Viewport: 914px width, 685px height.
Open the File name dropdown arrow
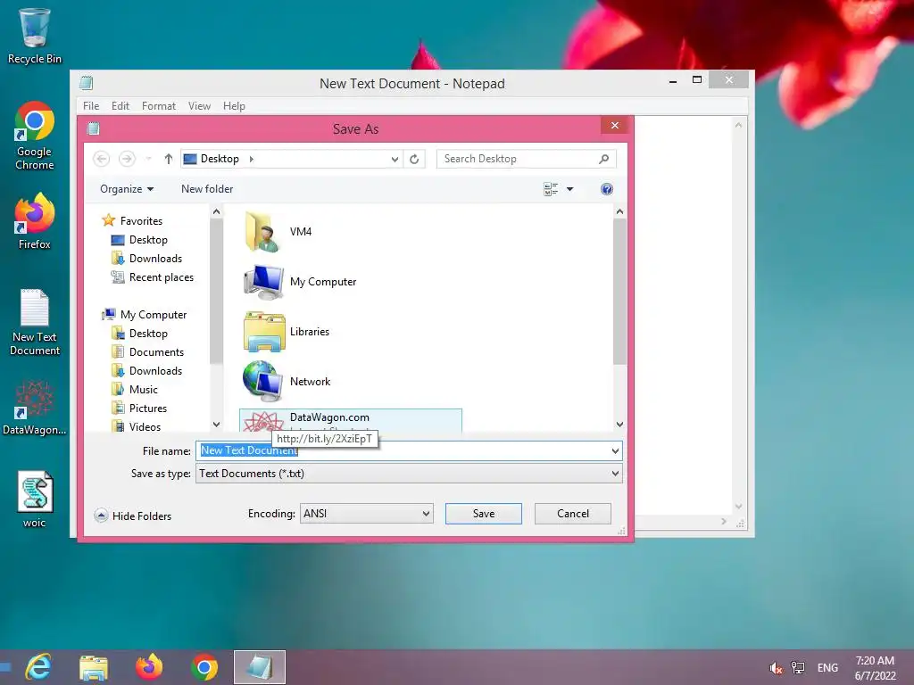(615, 450)
